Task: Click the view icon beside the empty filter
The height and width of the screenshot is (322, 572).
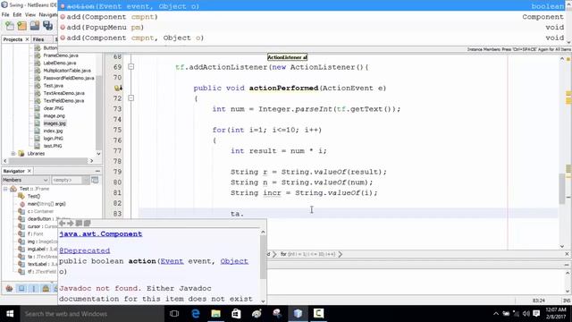Action: 95,180
